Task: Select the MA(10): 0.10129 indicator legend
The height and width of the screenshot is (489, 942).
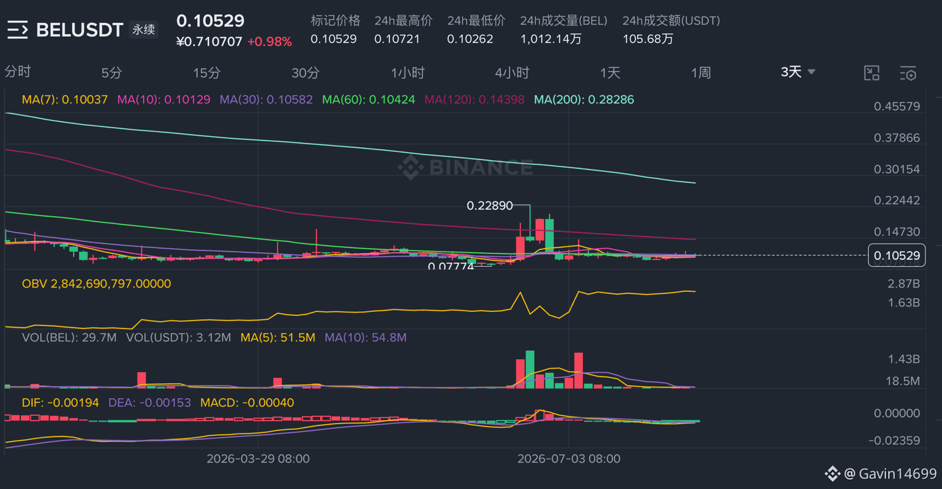Action: 164,100
